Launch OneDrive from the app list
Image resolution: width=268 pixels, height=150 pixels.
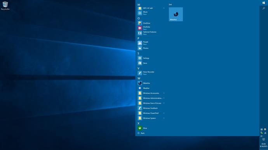pos(151,23)
